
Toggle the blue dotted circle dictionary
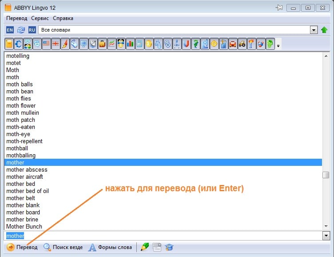point(18,44)
